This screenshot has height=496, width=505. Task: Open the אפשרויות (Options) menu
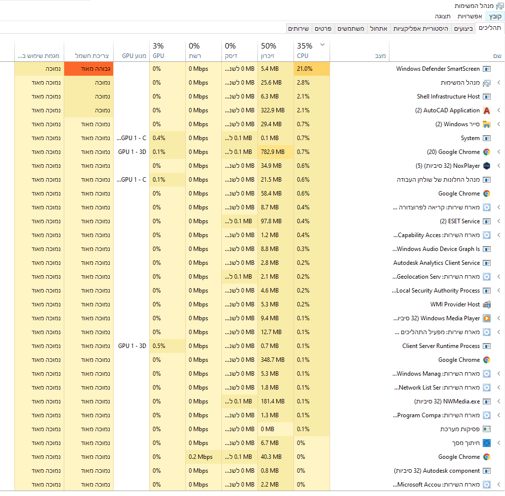469,16
